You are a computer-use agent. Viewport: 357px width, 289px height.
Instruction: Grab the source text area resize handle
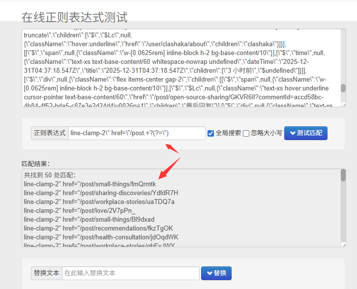point(343,105)
